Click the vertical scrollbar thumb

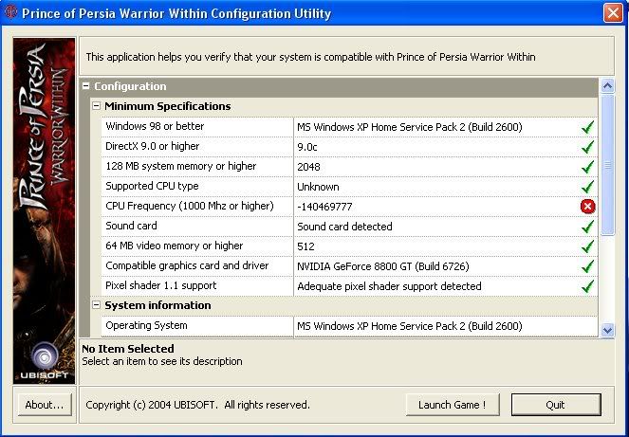[x=608, y=165]
